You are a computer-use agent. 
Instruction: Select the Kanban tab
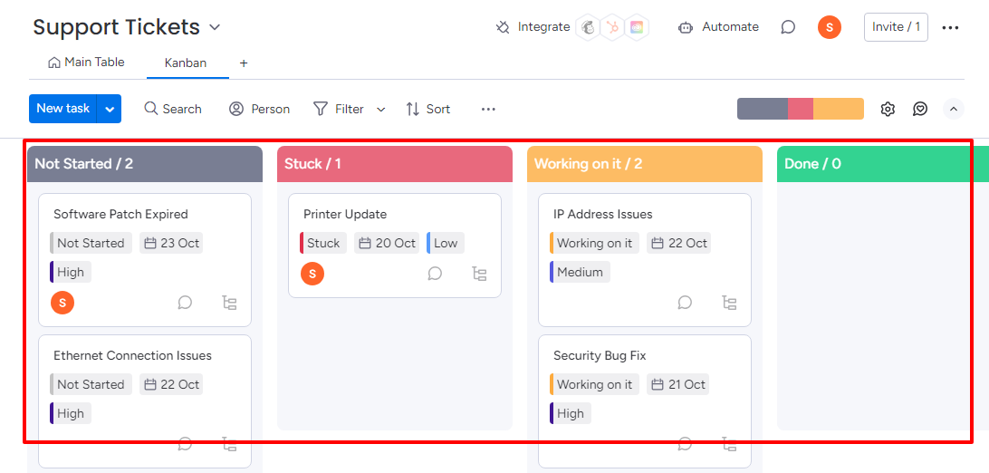186,63
